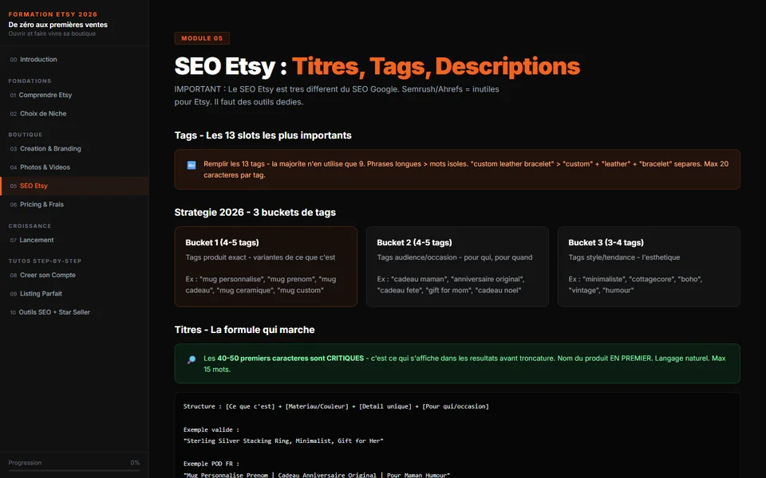Click the 'Exemple valide :' line
This screenshot has width=766, height=478.
[211, 429]
